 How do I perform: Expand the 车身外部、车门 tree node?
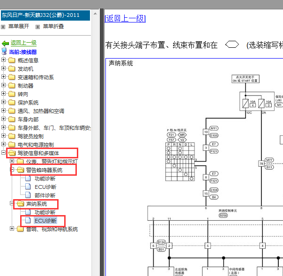tap(3, 127)
